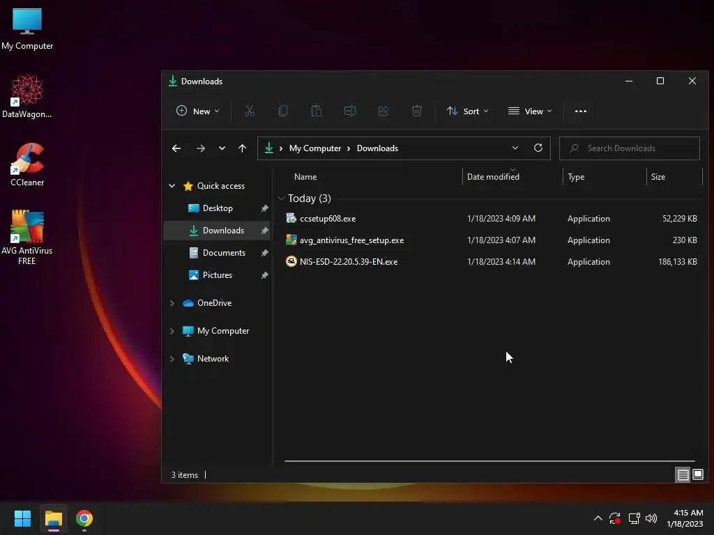Click the taskbar clock and date
714x535 pixels.
pyautogui.click(x=685, y=518)
